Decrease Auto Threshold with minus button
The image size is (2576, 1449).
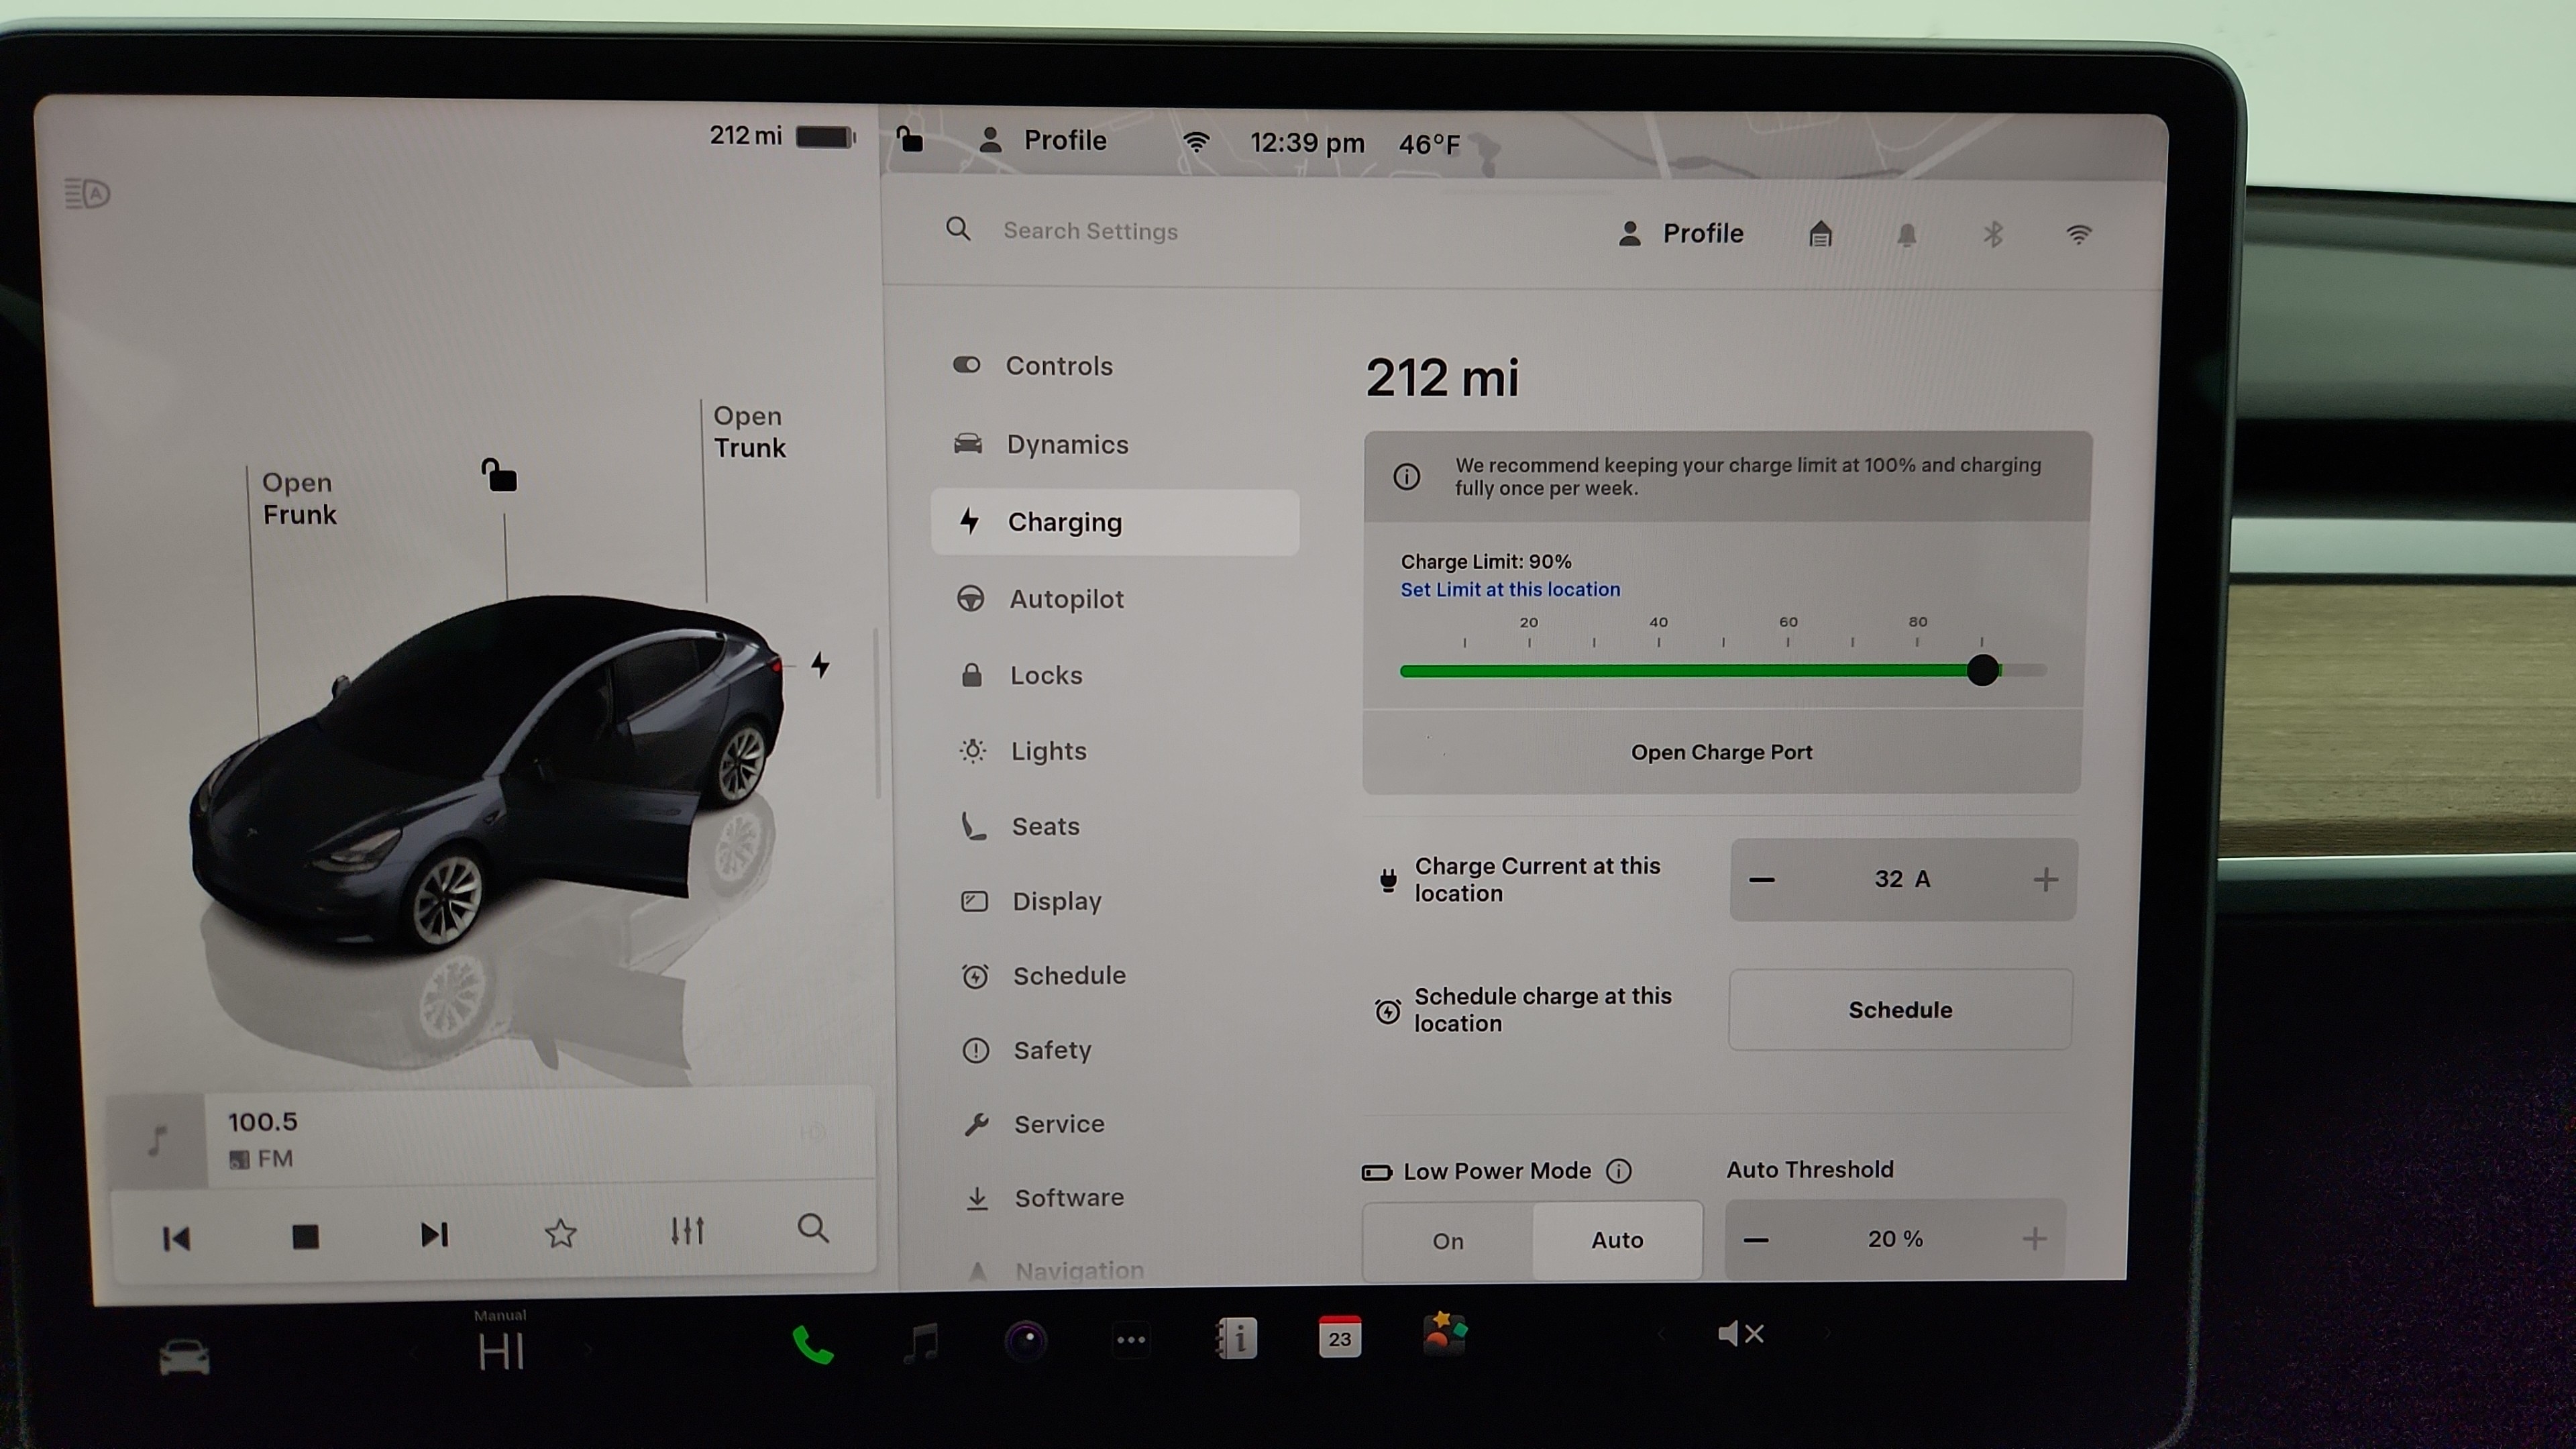(x=1756, y=1240)
